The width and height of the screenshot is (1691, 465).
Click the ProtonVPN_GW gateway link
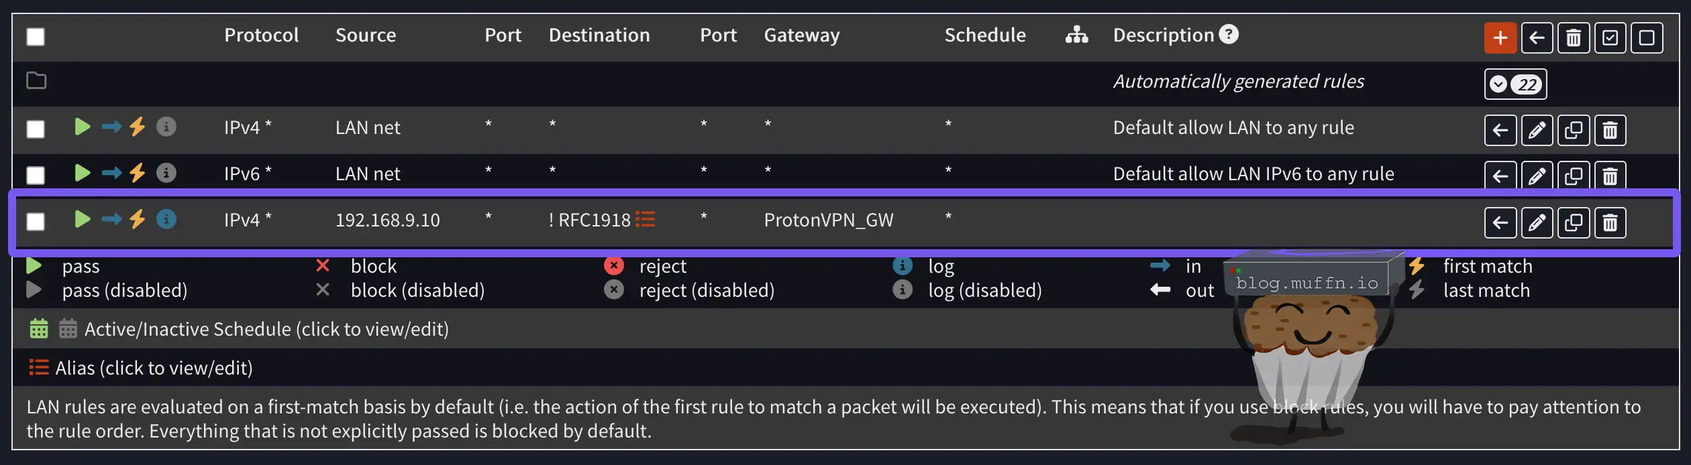pyautogui.click(x=829, y=220)
